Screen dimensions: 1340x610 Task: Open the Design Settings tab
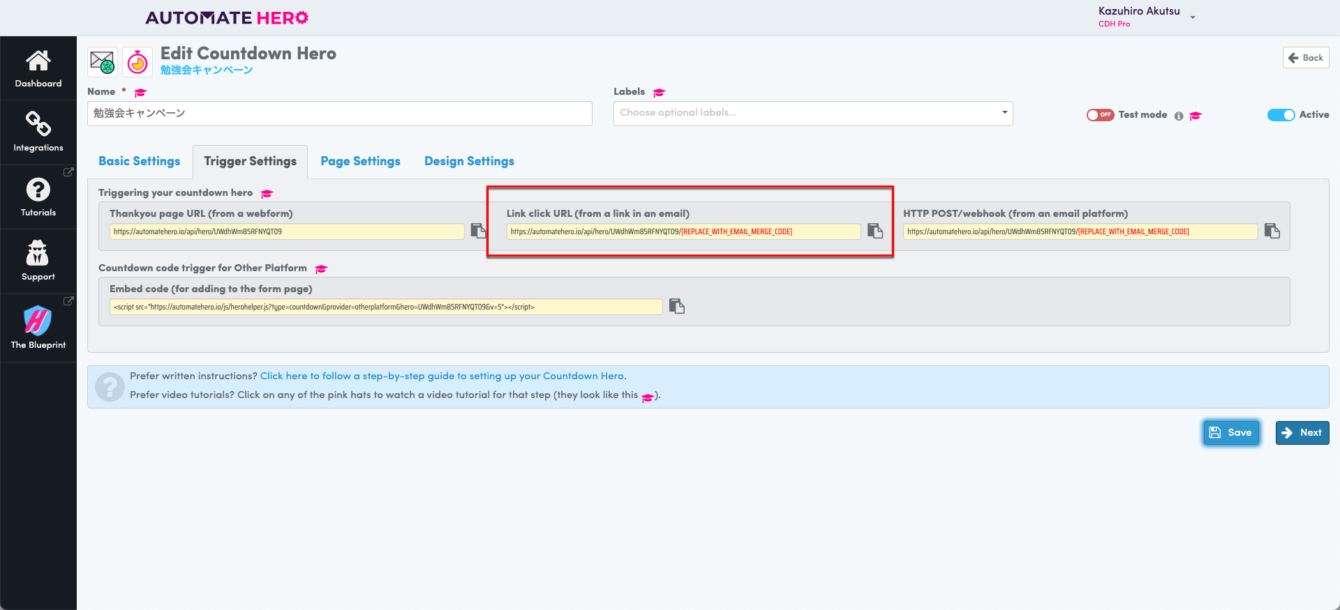coord(469,161)
